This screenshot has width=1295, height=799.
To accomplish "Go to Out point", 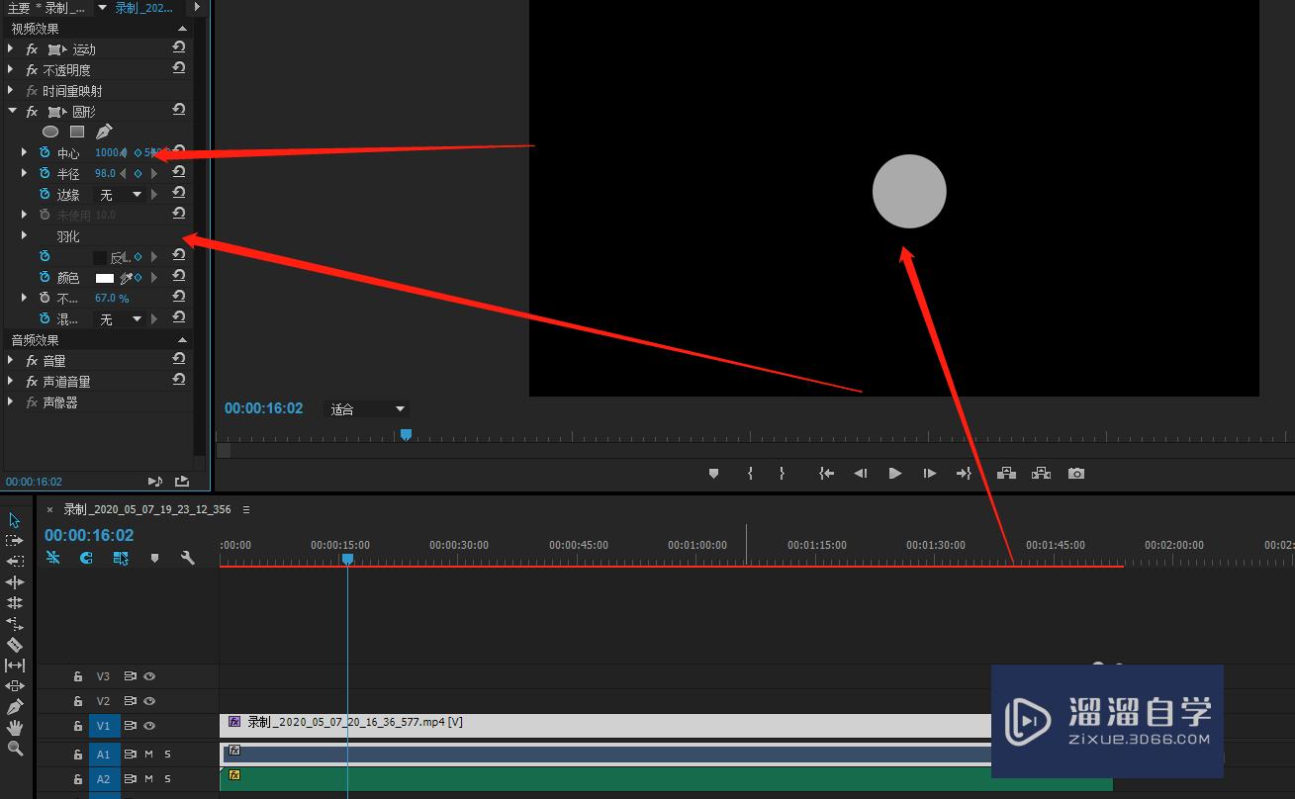I will (x=964, y=474).
